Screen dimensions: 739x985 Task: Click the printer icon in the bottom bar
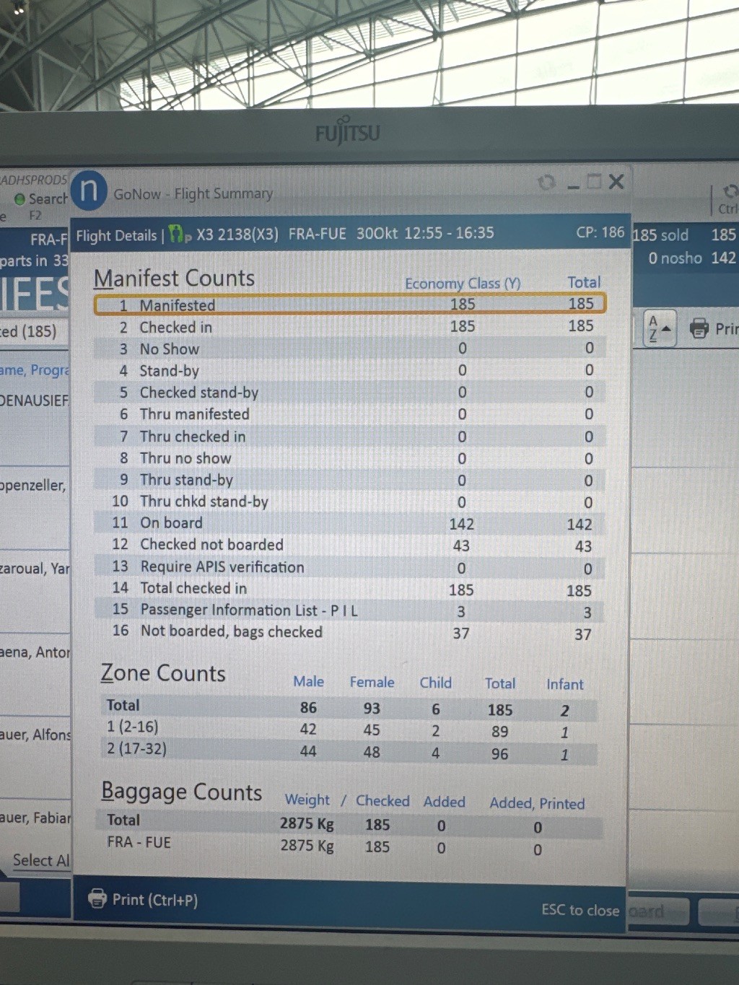pyautogui.click(x=97, y=898)
